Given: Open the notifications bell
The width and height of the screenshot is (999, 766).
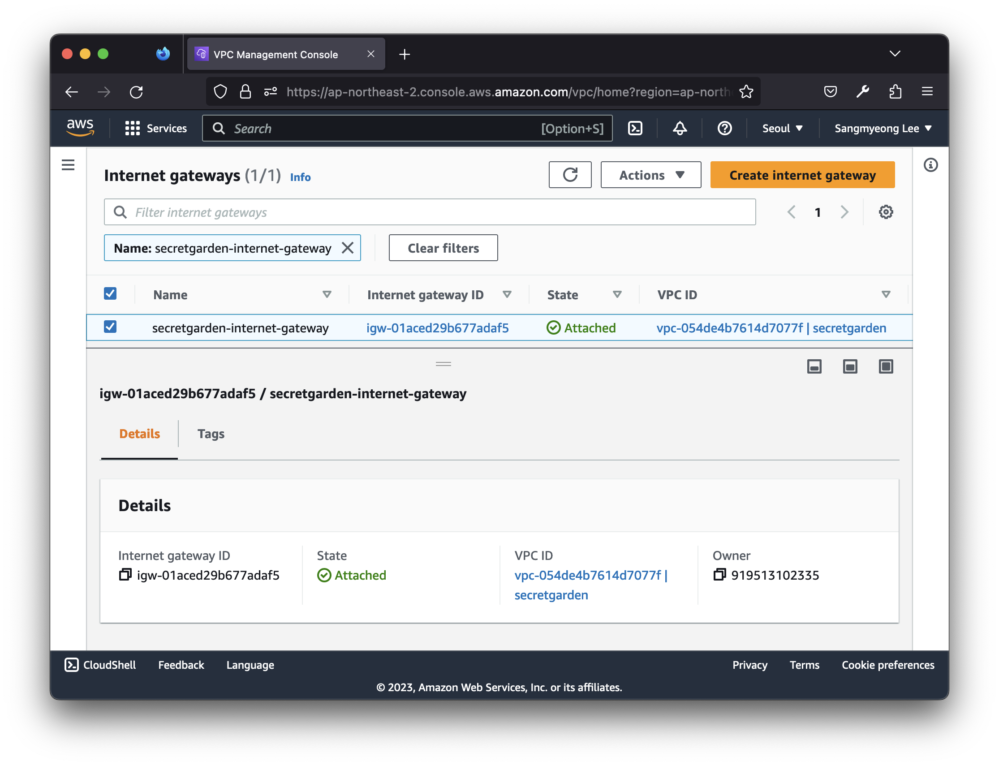Looking at the screenshot, I should (680, 129).
